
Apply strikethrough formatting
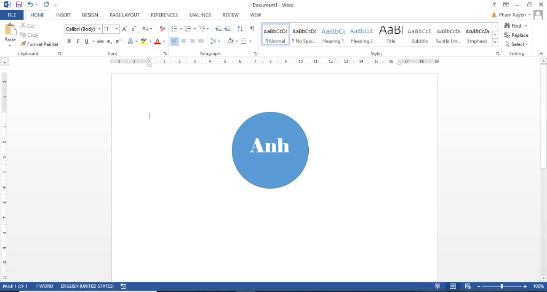[x=100, y=41]
